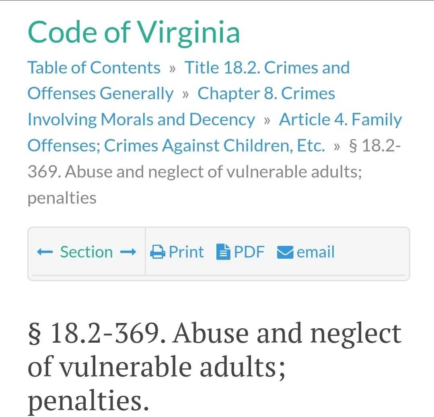This screenshot has width=434, height=417.
Task: Go to next section using right arrow
Action: click(x=128, y=252)
